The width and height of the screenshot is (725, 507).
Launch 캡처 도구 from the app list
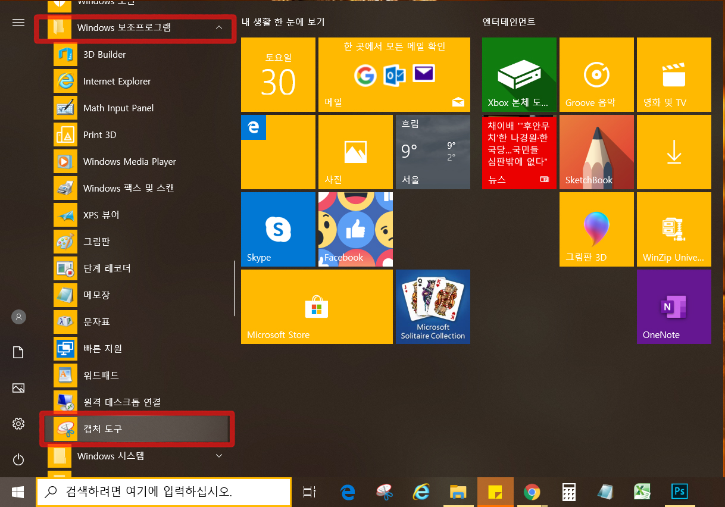(138, 428)
